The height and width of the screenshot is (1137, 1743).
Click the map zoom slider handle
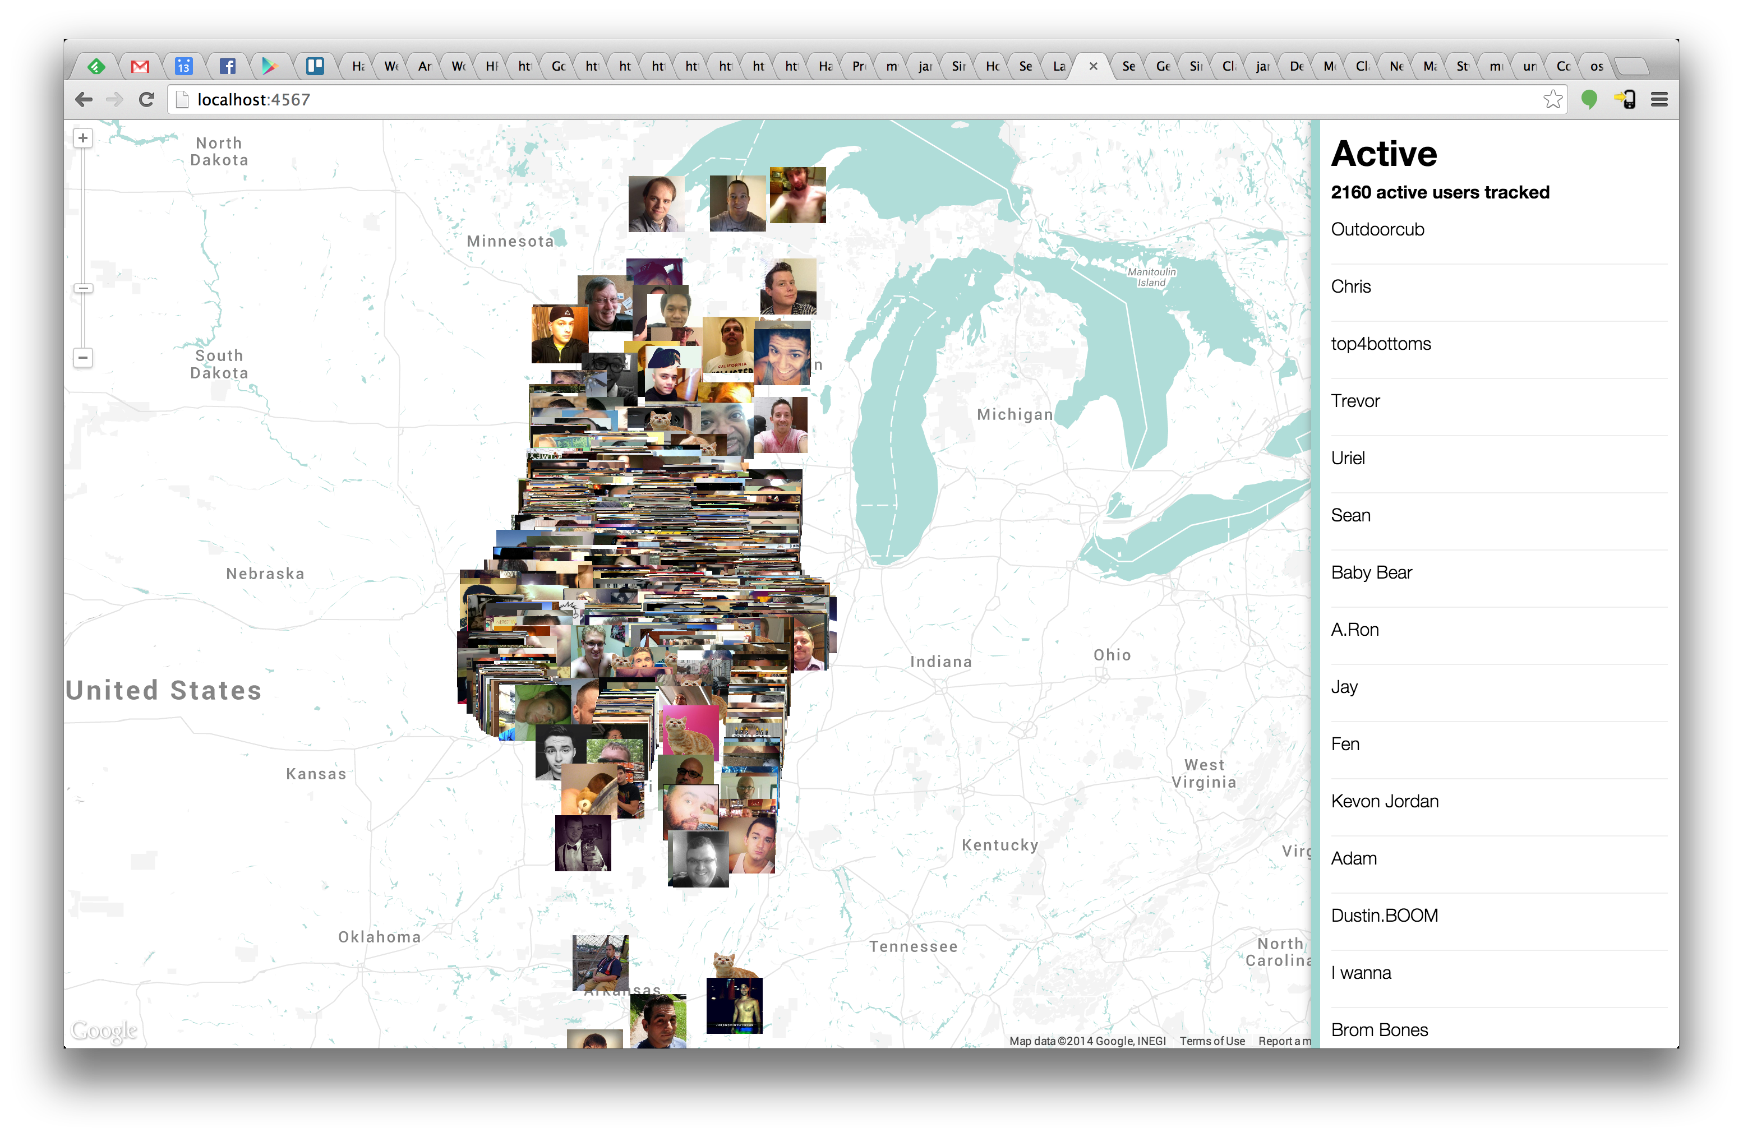pos(83,289)
